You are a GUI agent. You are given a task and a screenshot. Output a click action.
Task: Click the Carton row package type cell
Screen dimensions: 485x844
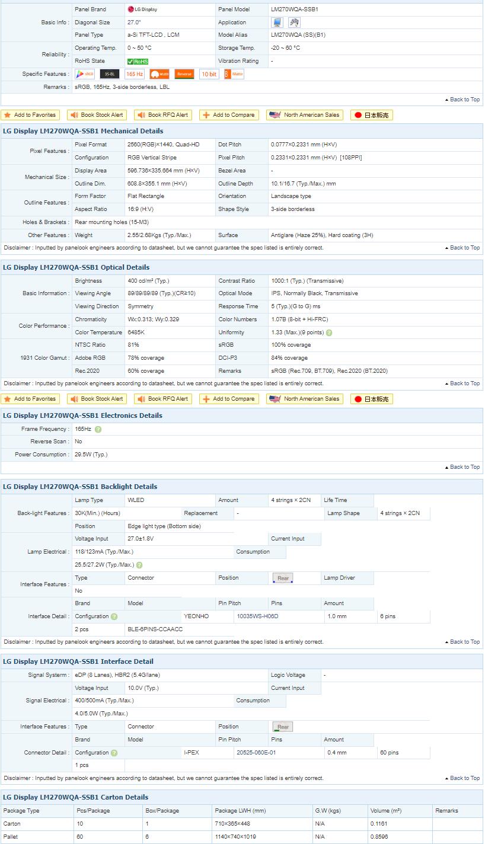[x=37, y=824]
